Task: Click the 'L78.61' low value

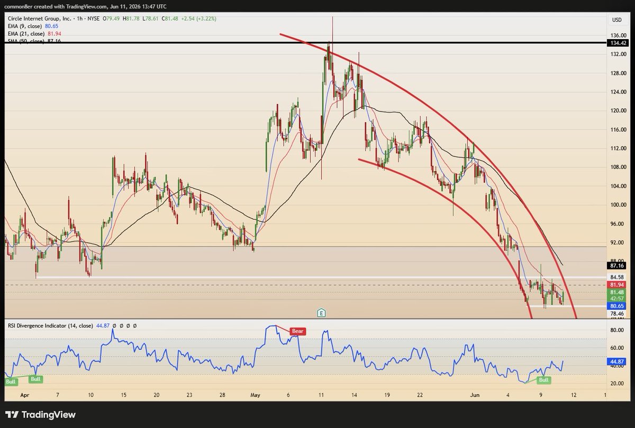Action: pyautogui.click(x=150, y=20)
